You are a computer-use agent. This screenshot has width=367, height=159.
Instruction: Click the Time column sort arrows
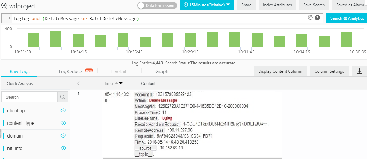point(119,83)
